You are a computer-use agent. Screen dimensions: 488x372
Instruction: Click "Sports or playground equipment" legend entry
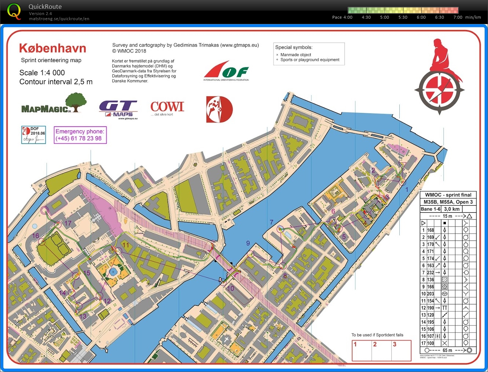click(x=310, y=60)
